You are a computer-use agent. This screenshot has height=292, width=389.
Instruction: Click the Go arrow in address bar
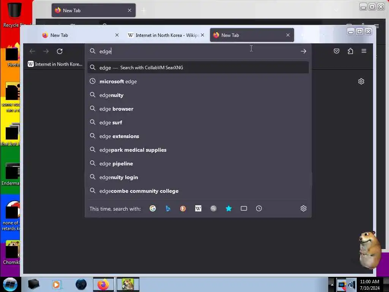click(304, 51)
